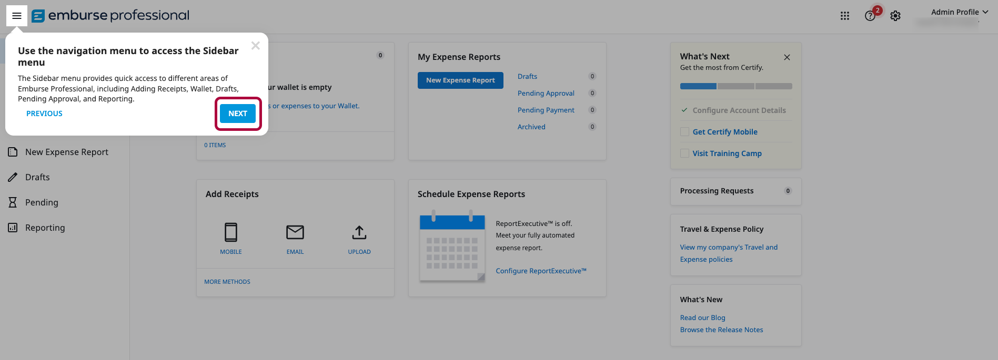Click the Archived count badge
Image resolution: width=998 pixels, height=360 pixels.
592,127
